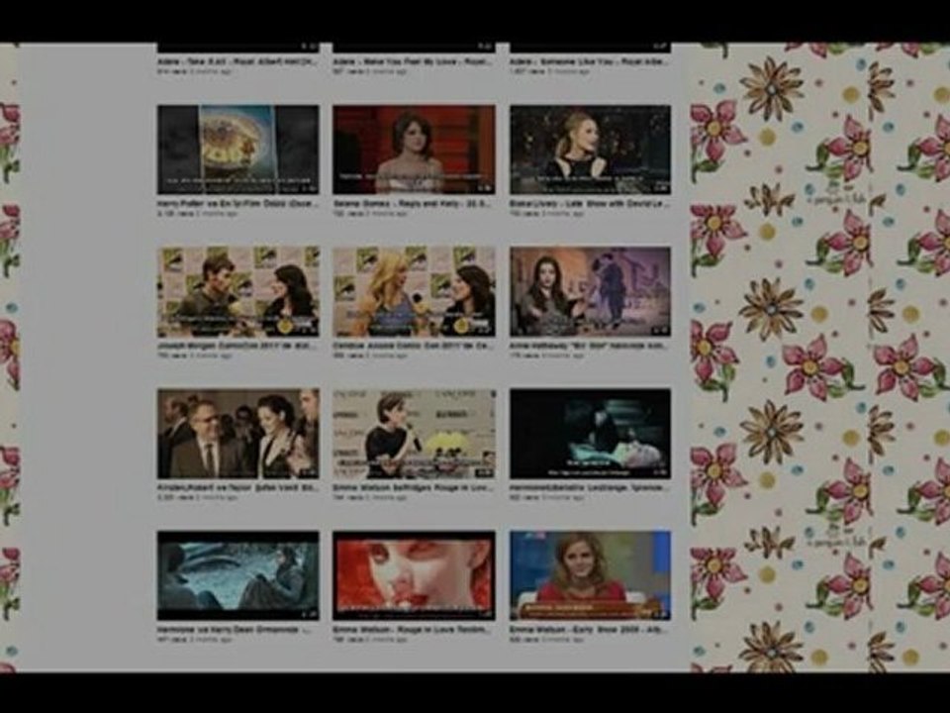Click 'Emma Watson Selfridges Rouge in Love' title
The height and width of the screenshot is (713, 950).
pyautogui.click(x=414, y=488)
